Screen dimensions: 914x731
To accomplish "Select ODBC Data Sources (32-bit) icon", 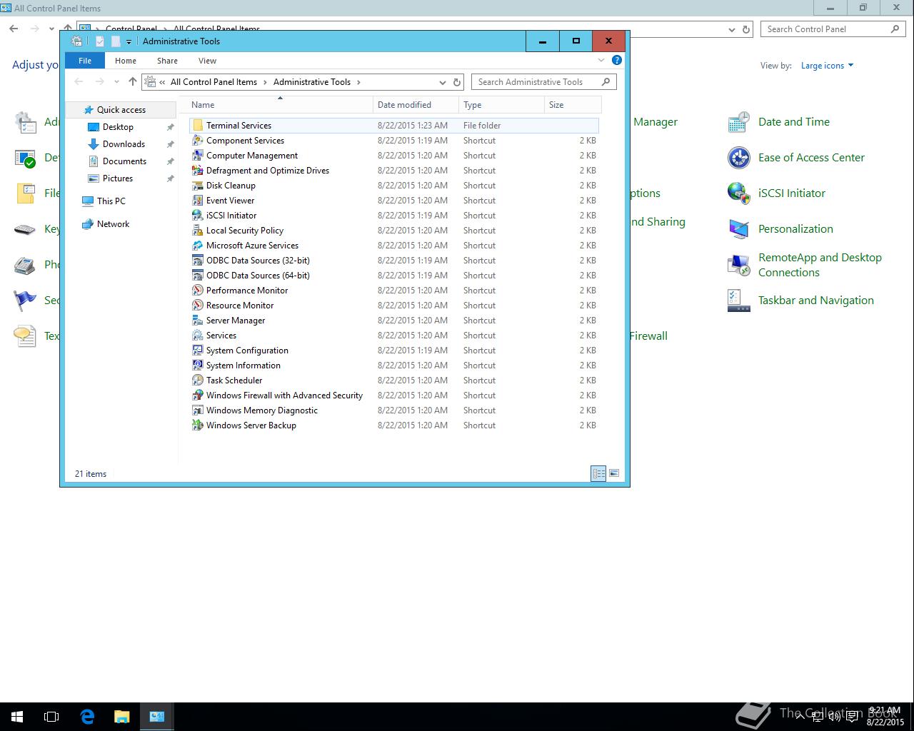I will coord(198,261).
